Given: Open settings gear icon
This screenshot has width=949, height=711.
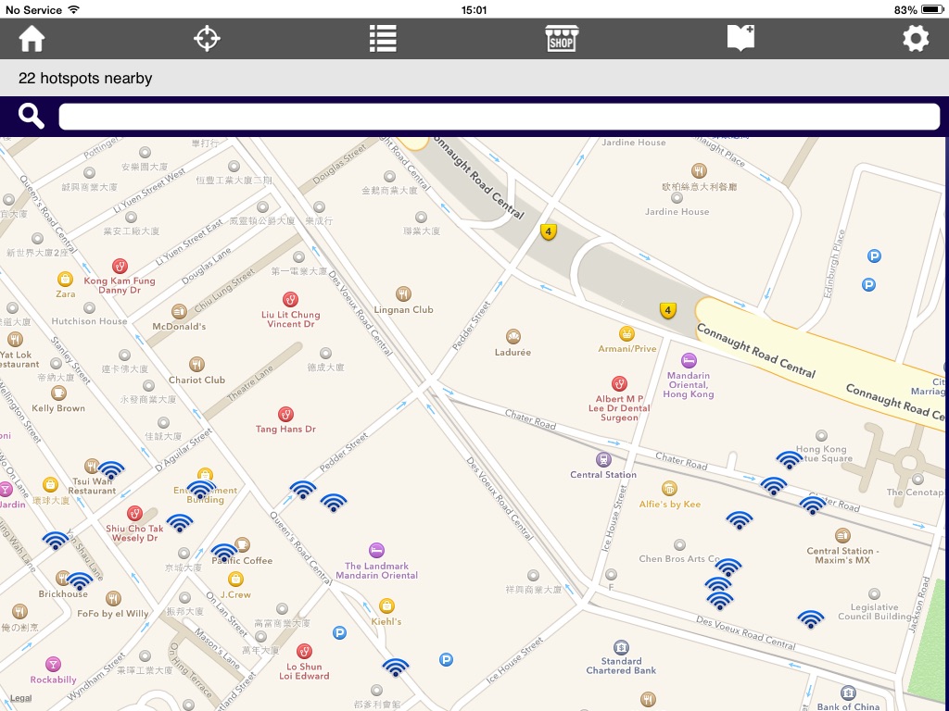Looking at the screenshot, I should click(916, 39).
